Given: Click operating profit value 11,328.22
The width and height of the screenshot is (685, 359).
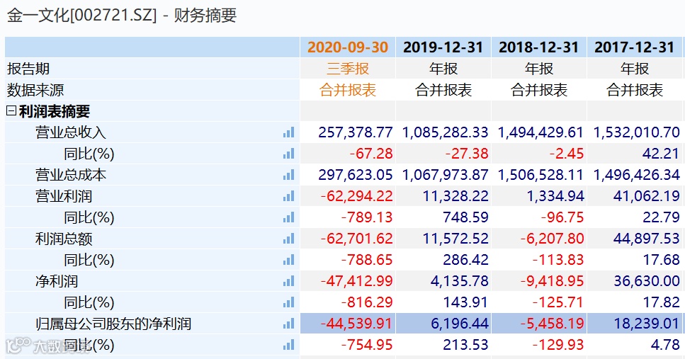Looking at the screenshot, I should tap(455, 196).
